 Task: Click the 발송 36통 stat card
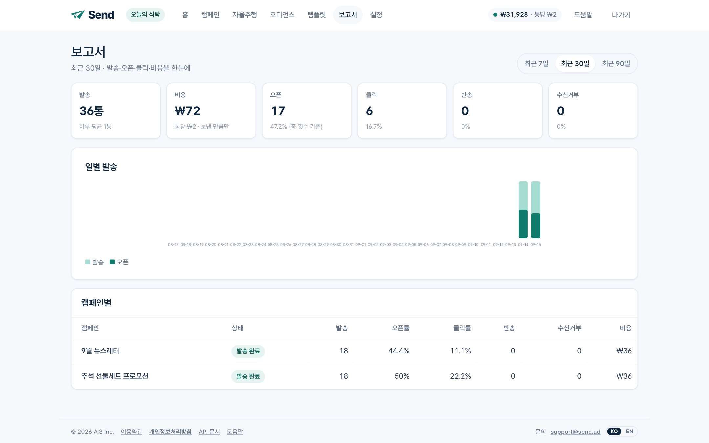pyautogui.click(x=116, y=111)
